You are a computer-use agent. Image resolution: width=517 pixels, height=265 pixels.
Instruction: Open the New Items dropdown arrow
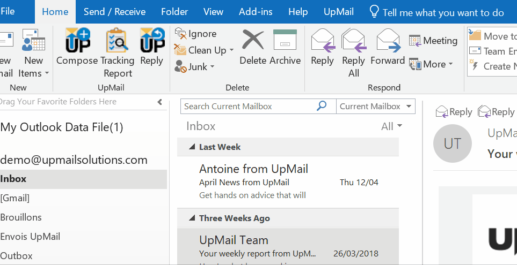pos(47,73)
